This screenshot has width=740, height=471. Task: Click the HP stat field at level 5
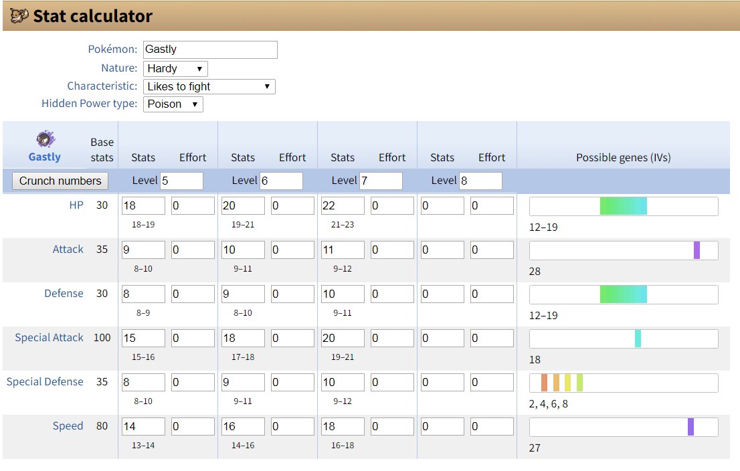click(143, 206)
